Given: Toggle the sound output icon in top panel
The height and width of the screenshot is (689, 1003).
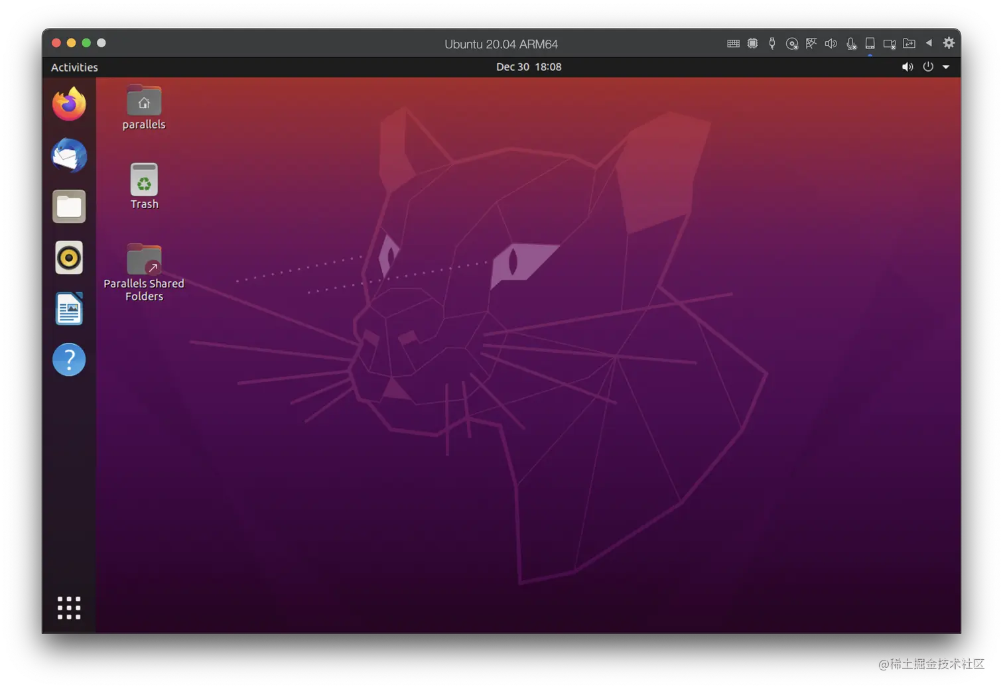Looking at the screenshot, I should [x=907, y=66].
